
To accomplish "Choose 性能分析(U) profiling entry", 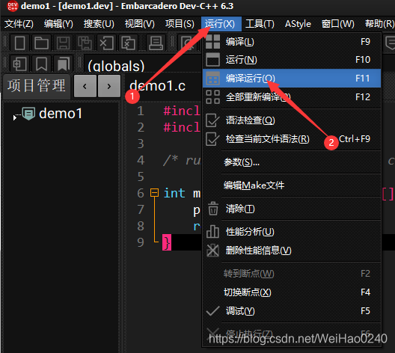I will (292, 232).
